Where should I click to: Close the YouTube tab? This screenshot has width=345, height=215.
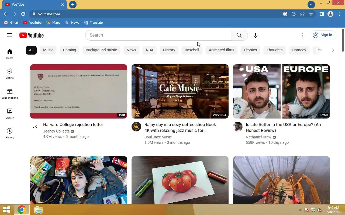(63, 5)
